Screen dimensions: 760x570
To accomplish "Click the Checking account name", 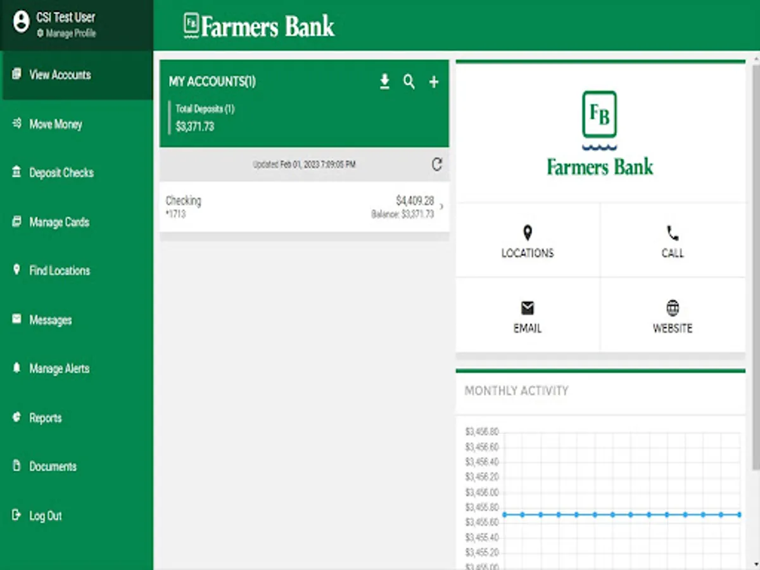I will pyautogui.click(x=183, y=201).
